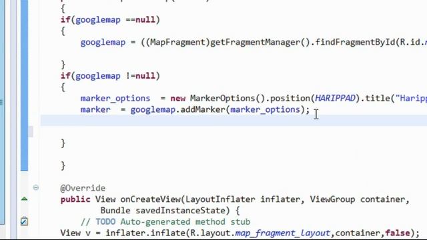Screen dimensions: 427x240
Task: Click the inflater.inflate call
Action: [x=145, y=233]
